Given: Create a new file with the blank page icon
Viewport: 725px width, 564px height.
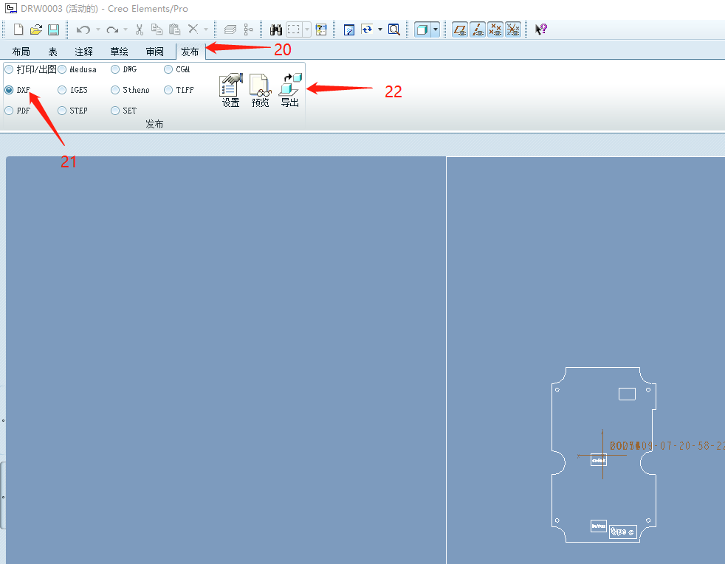Looking at the screenshot, I should 18,29.
